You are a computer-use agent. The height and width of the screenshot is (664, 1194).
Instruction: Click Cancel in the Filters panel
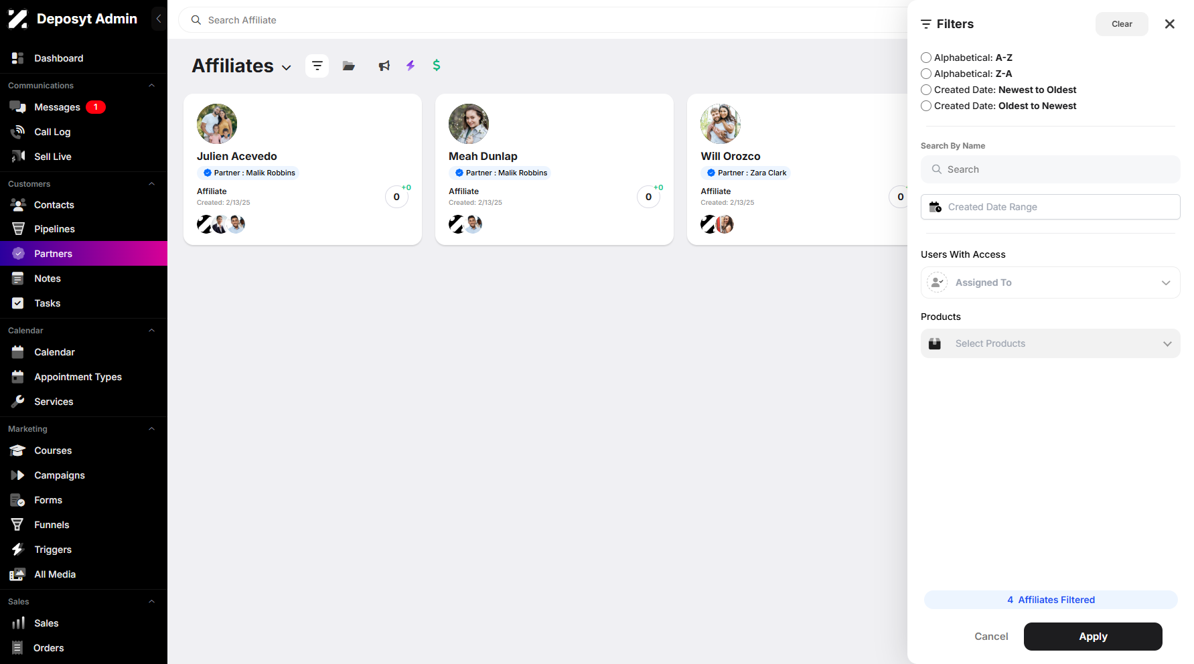coord(991,637)
